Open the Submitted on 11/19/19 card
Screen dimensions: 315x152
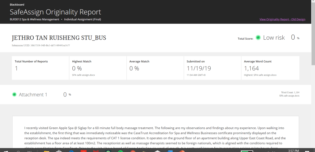click(212, 68)
